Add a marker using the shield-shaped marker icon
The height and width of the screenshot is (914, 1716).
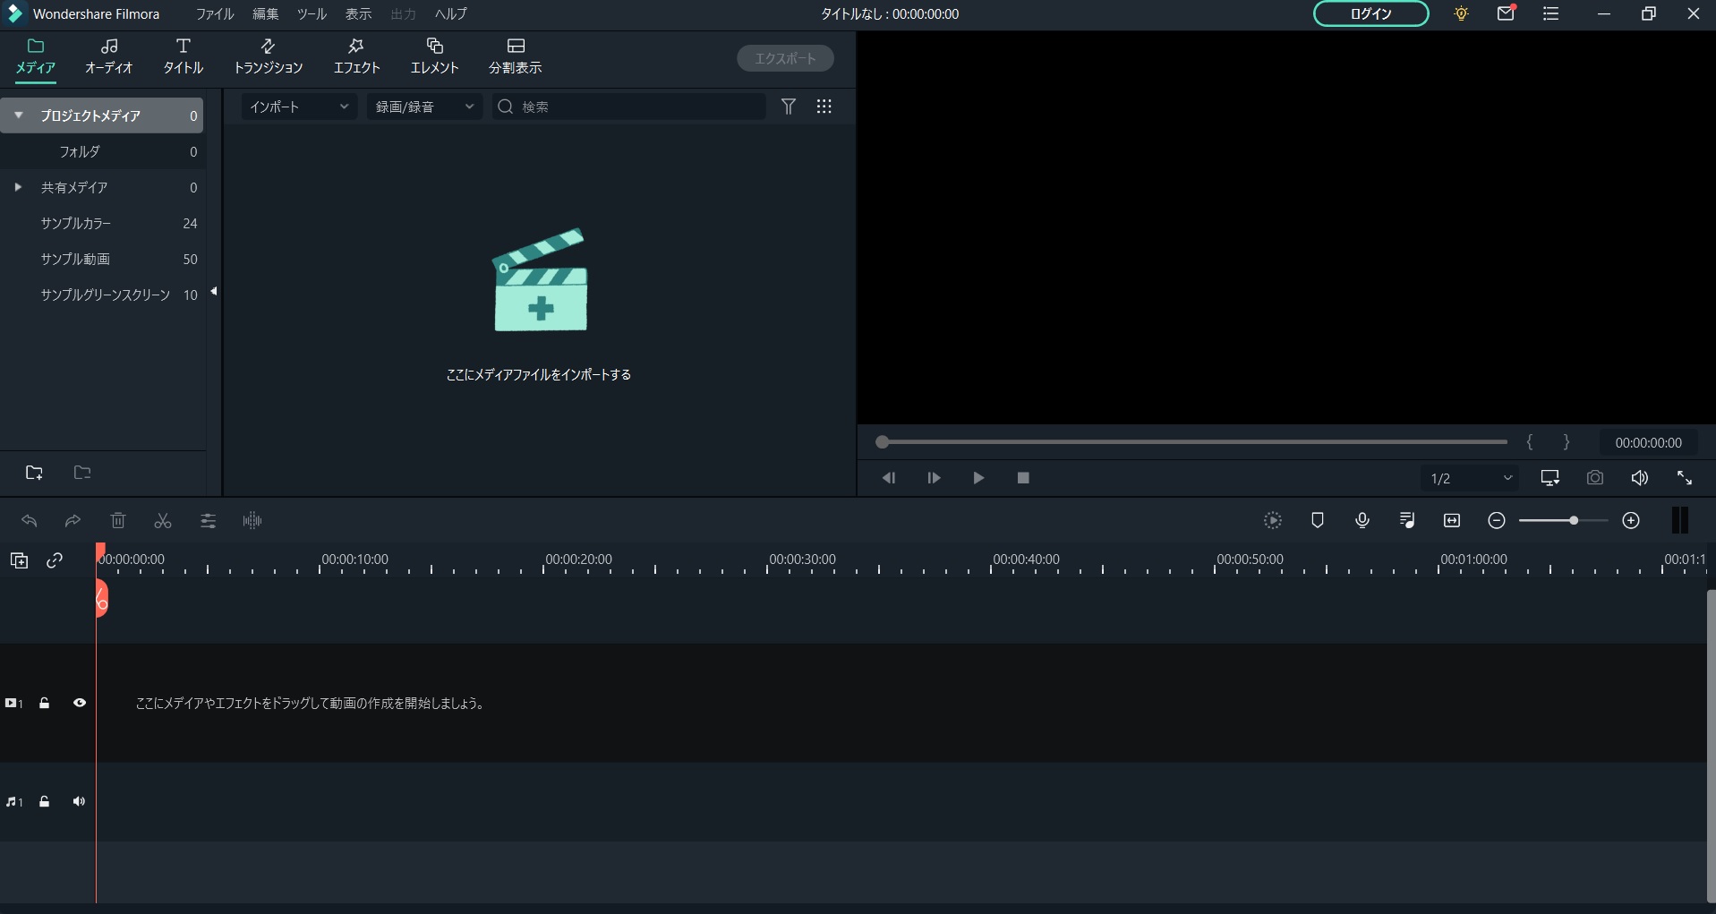pyautogui.click(x=1317, y=520)
